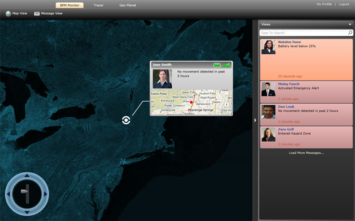Click Jane Smith's signal strength bars
The height and width of the screenshot is (221, 355).
click(x=226, y=65)
